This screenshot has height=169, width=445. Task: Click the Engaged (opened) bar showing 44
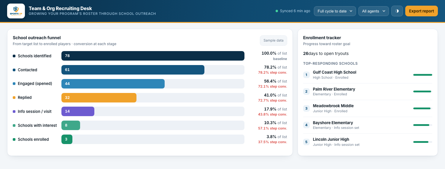pyautogui.click(x=113, y=84)
